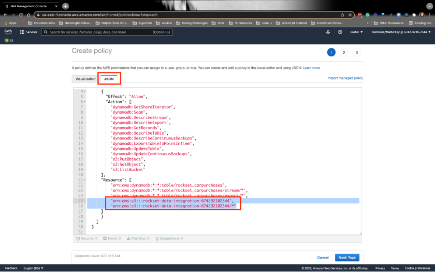Click the AWS logo home icon

click(x=8, y=32)
